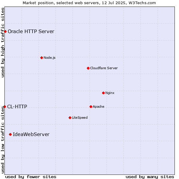Select the 'Nginx' label text

(x=110, y=93)
